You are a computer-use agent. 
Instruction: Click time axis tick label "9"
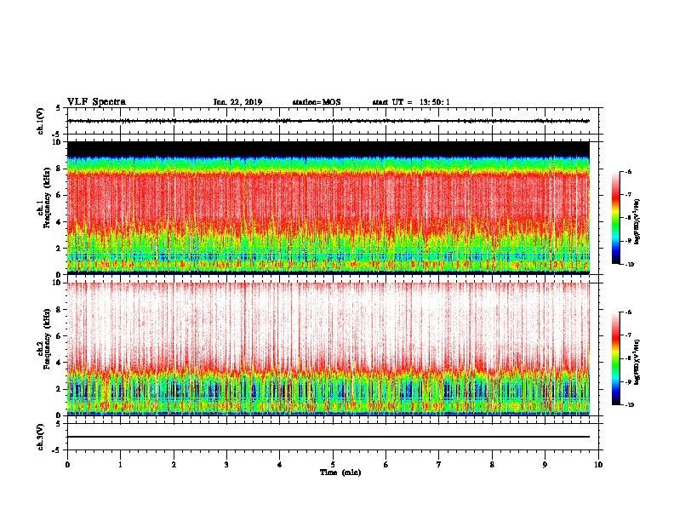click(545, 465)
